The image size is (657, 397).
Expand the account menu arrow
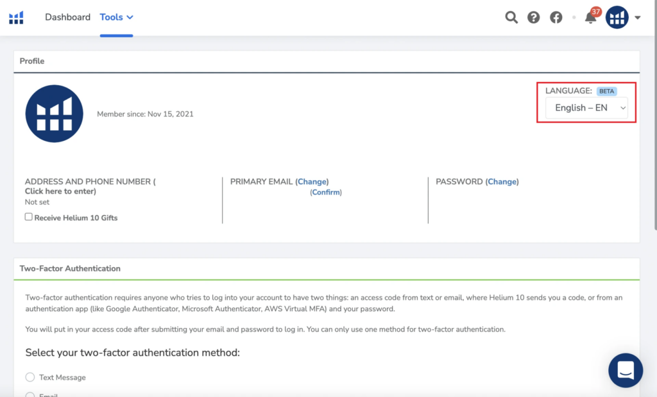pos(637,18)
